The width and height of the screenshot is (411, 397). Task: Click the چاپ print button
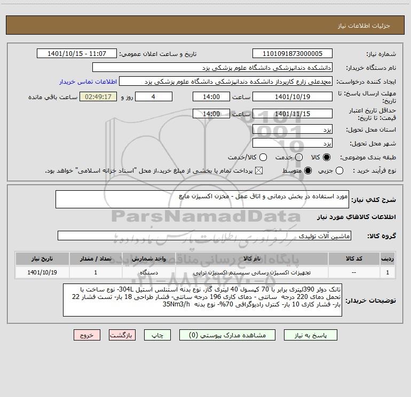157,335
